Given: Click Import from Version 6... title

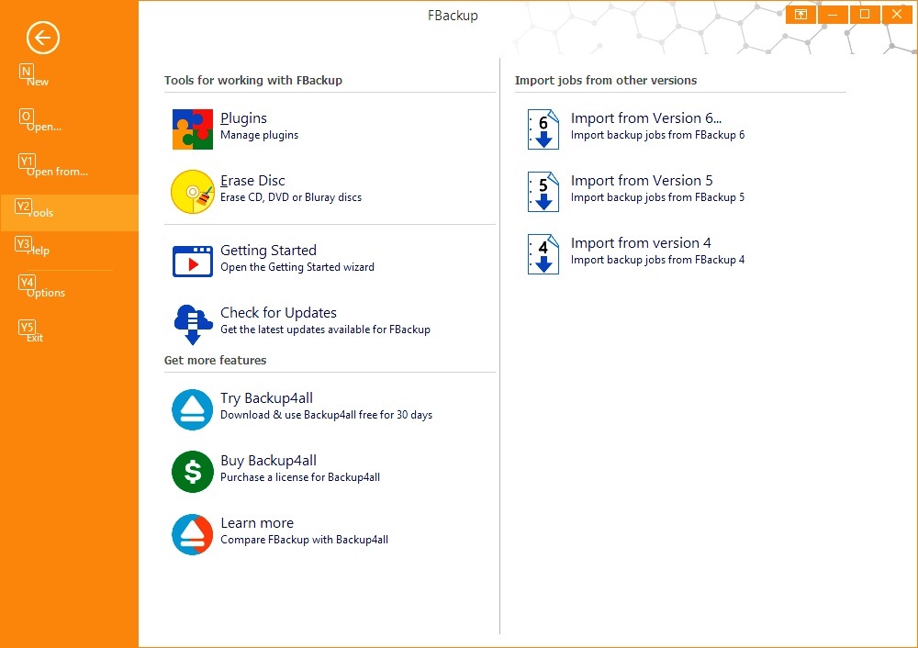Looking at the screenshot, I should [646, 118].
